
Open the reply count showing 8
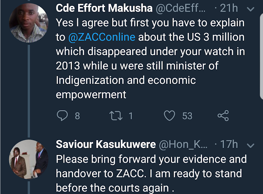[x=77, y=116]
